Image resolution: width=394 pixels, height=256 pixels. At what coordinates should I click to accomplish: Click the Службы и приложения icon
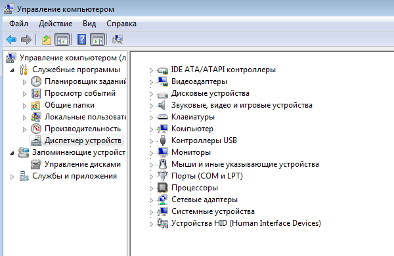tap(24, 176)
